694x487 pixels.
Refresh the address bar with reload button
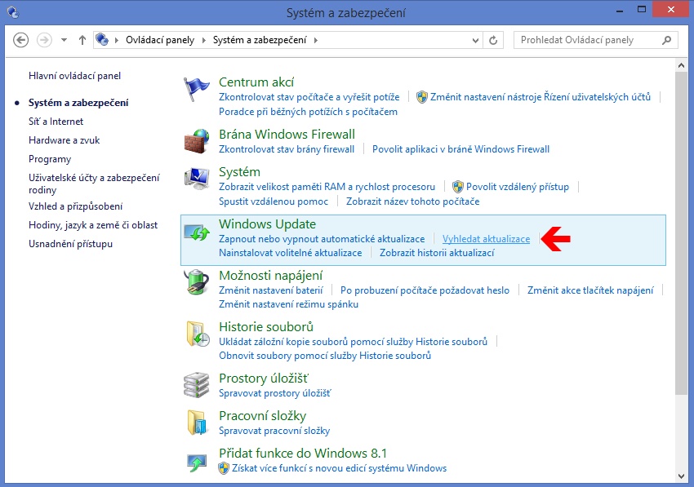[x=493, y=40]
